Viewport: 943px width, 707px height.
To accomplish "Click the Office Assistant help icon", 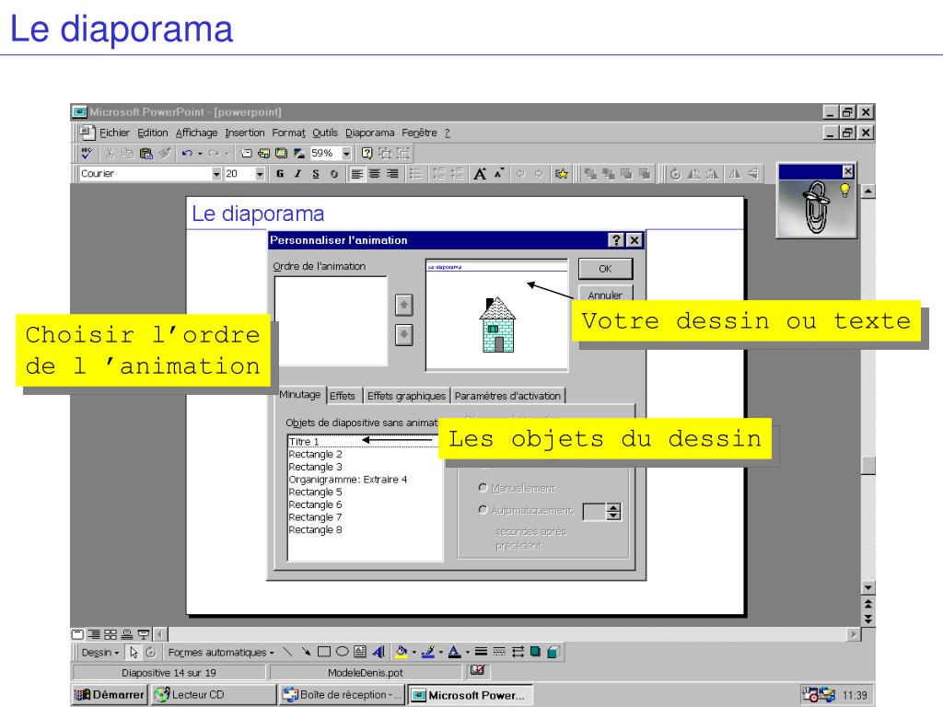I will 367,154.
